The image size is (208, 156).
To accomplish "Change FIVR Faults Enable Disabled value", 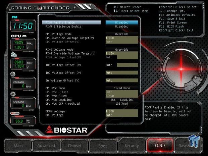I will (122, 22).
